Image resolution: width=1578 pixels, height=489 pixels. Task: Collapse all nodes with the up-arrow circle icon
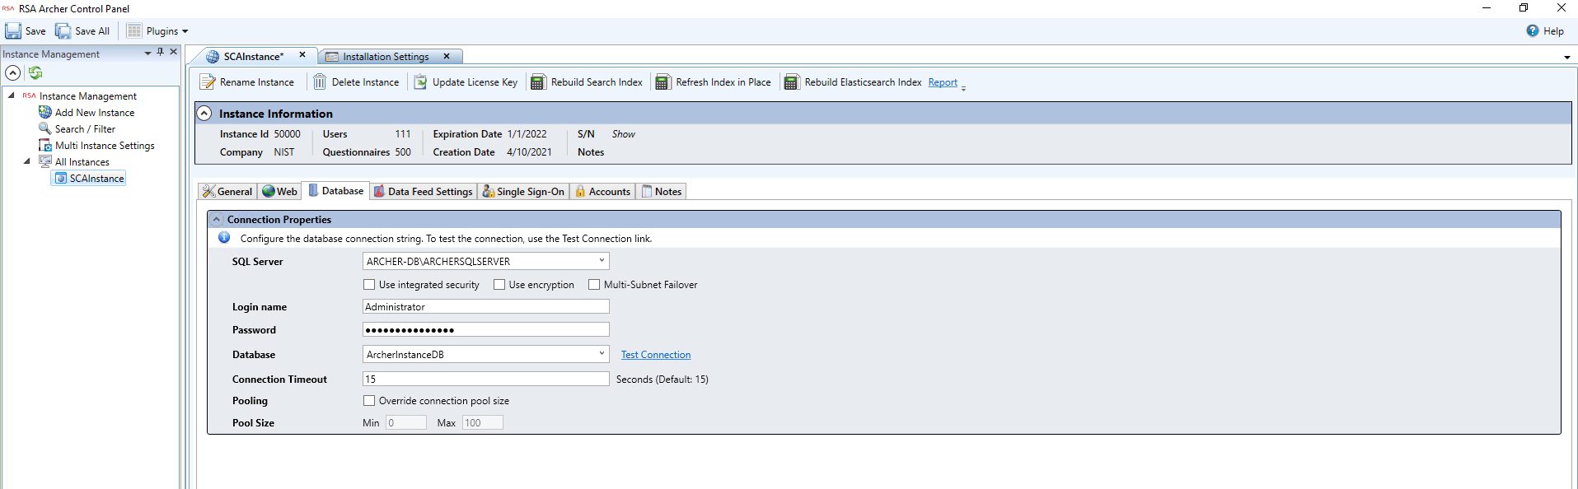click(x=13, y=73)
